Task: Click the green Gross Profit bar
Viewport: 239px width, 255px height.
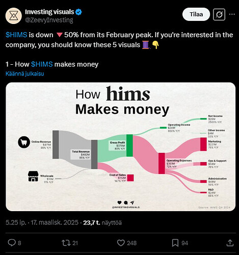Action: click(x=129, y=145)
